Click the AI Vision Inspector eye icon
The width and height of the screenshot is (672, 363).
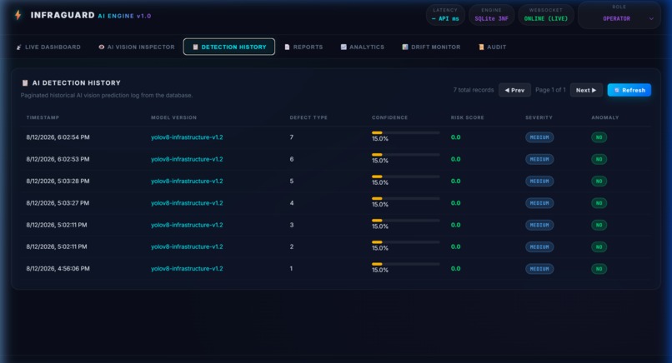click(x=102, y=47)
